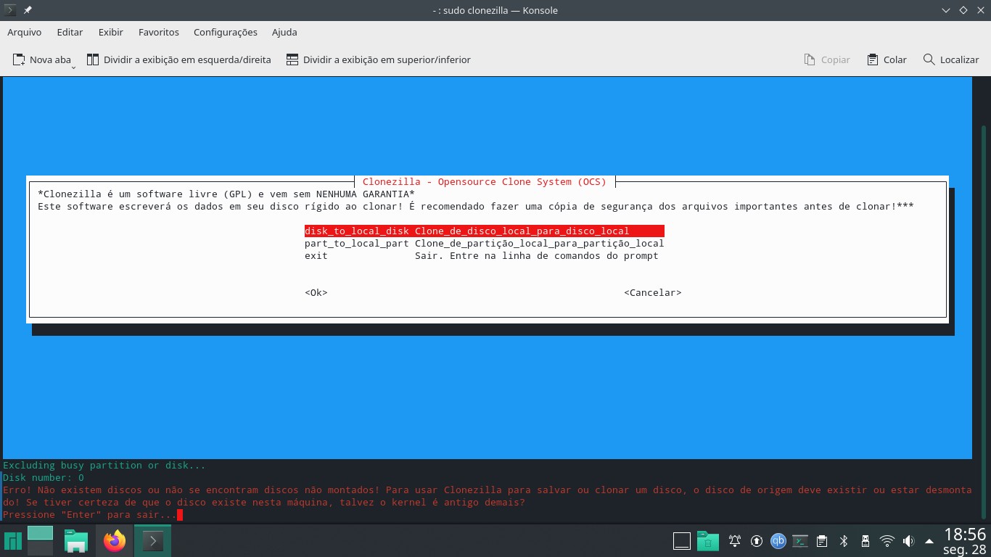Image resolution: width=991 pixels, height=557 pixels.
Task: Launch Firefox from the taskbar
Action: [x=114, y=541]
